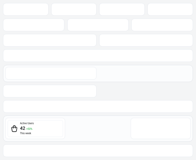196x160 pixels.
Task: Click first blank card in the three-card row
Action: (34, 25)
